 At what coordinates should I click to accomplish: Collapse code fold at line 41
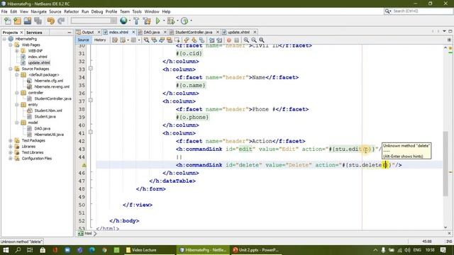click(x=90, y=132)
